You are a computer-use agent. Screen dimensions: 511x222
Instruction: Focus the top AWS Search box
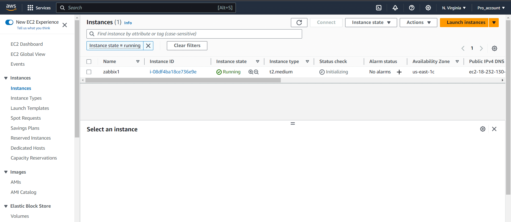146,8
